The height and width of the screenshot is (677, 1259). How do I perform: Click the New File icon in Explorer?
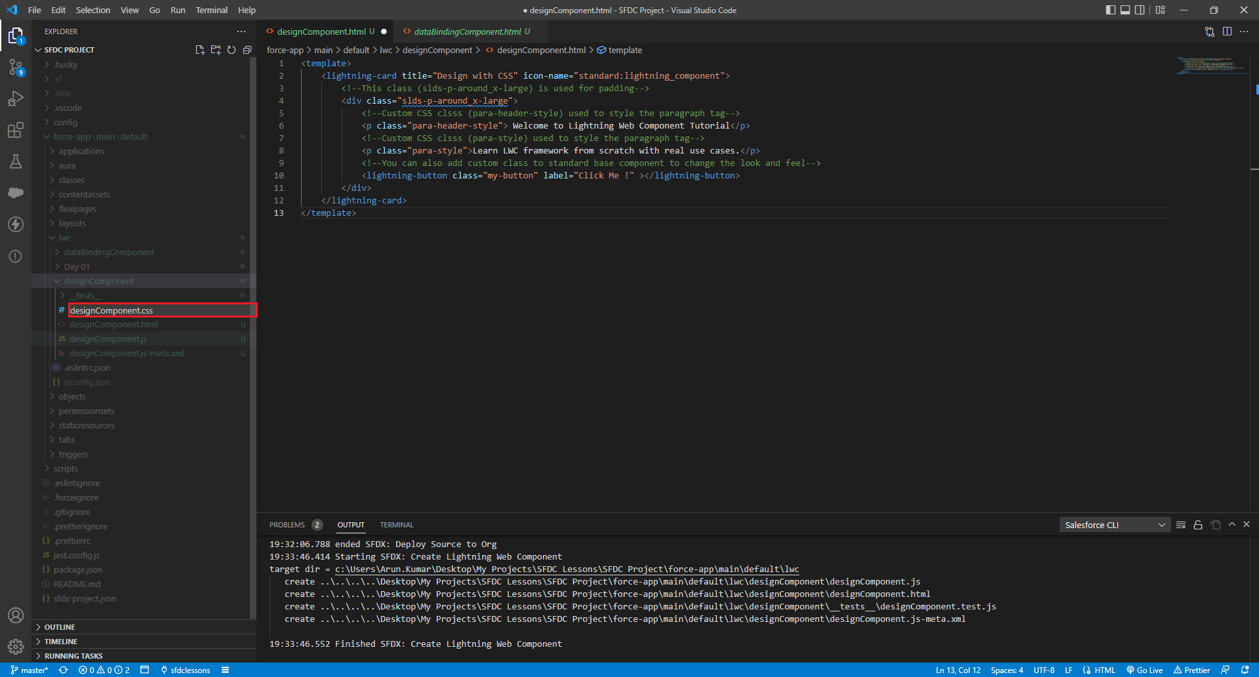click(200, 50)
